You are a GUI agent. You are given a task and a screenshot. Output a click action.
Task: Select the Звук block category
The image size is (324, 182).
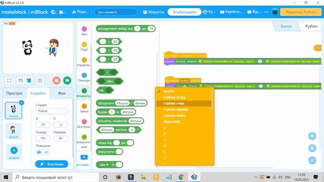84,31
